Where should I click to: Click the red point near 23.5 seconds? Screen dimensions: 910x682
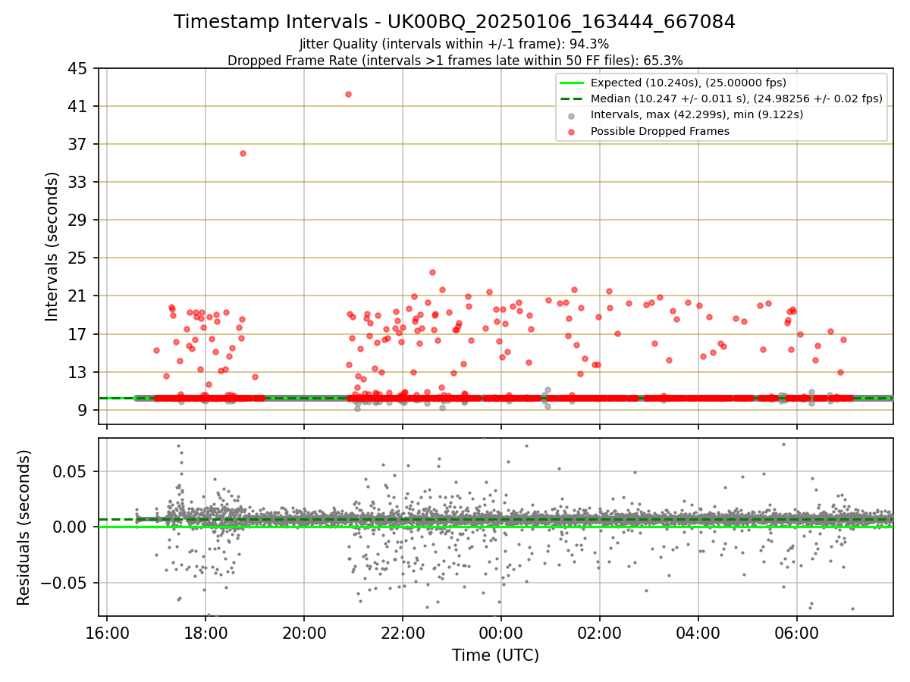click(x=432, y=272)
